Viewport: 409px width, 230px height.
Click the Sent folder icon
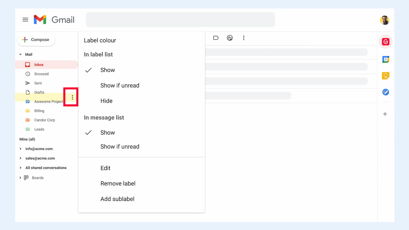coord(28,83)
